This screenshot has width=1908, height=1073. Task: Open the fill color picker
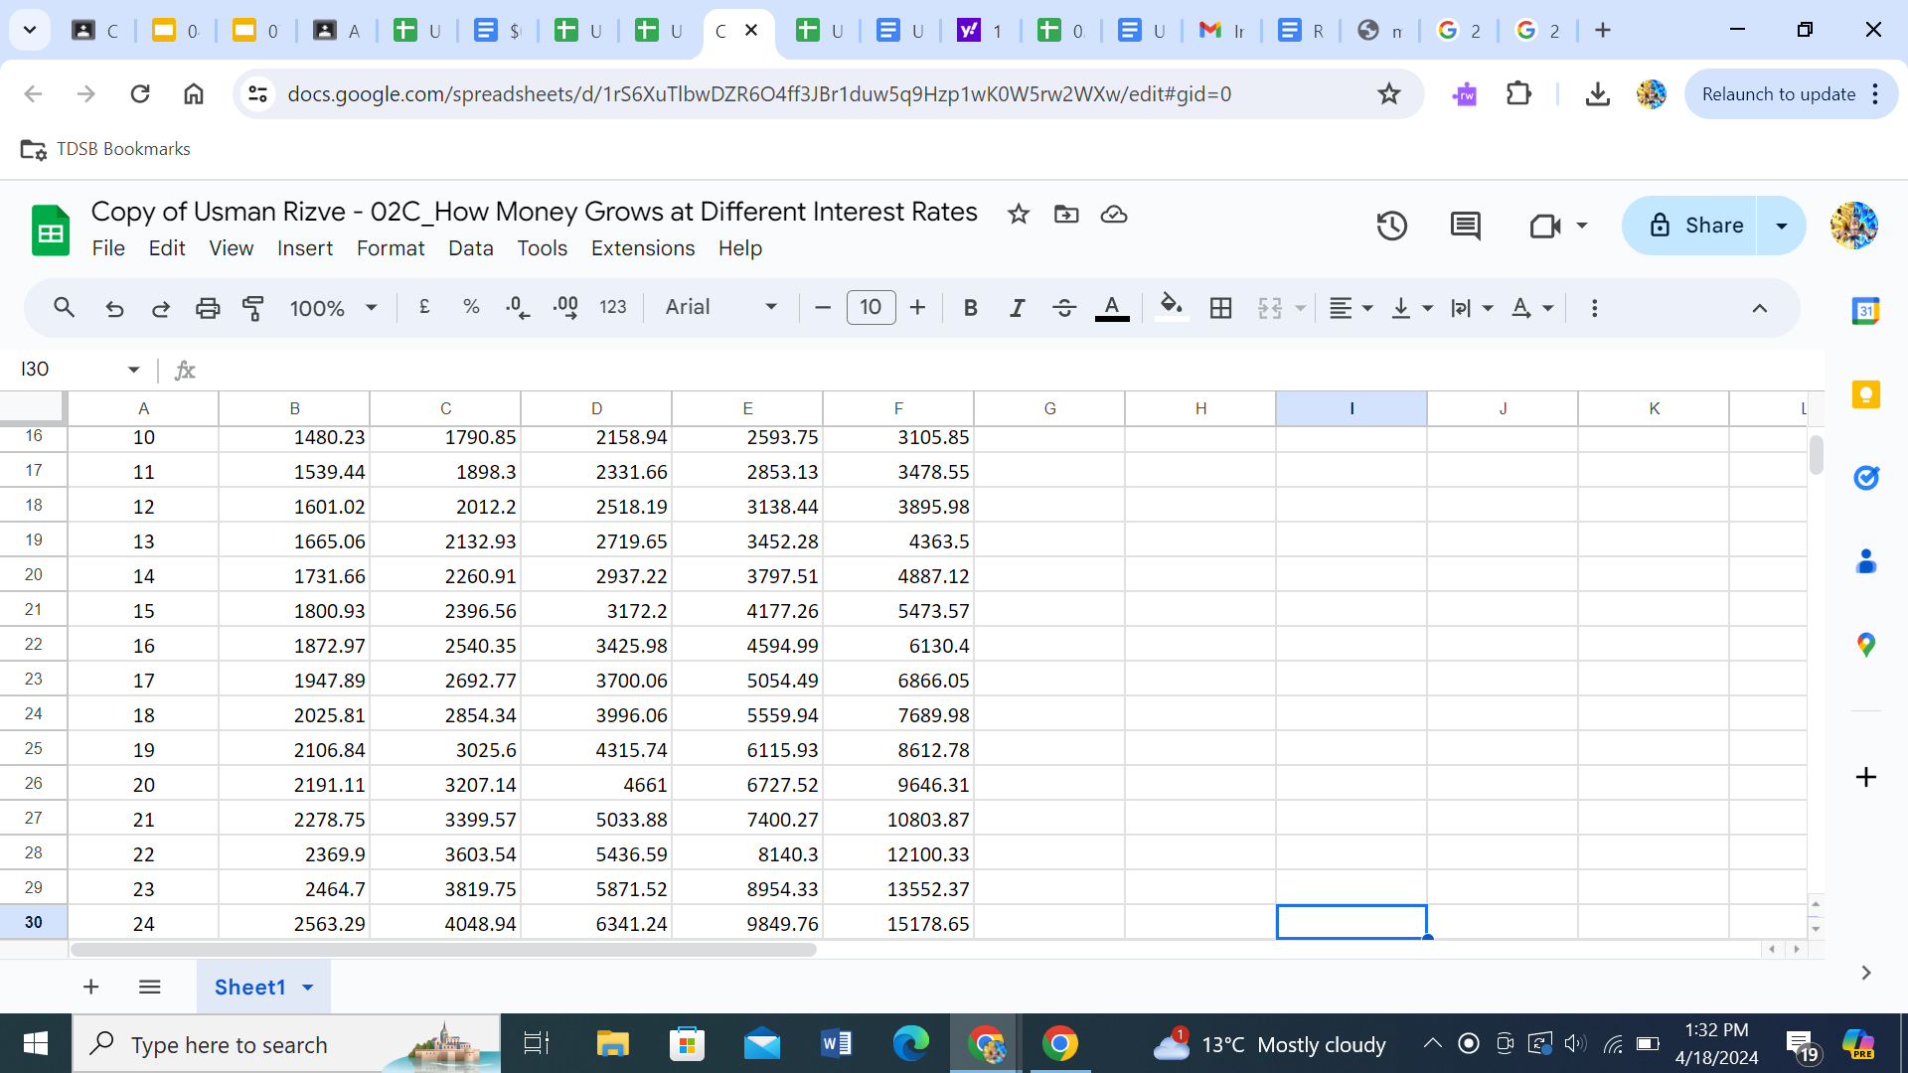tap(1171, 308)
